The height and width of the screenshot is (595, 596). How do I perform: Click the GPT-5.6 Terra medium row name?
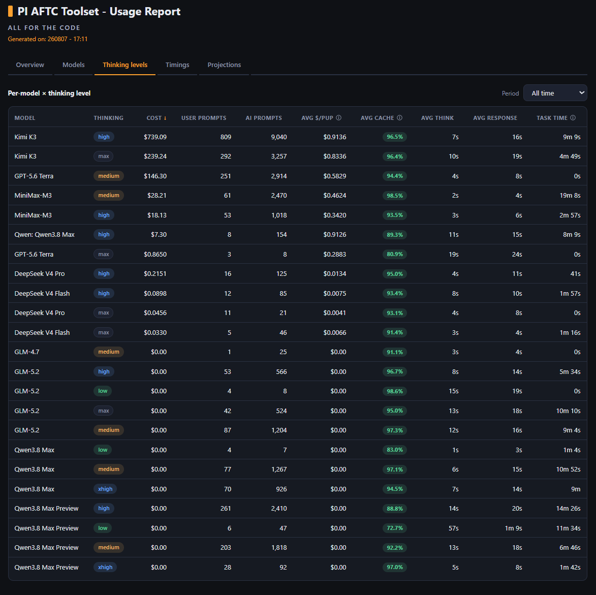pos(34,176)
